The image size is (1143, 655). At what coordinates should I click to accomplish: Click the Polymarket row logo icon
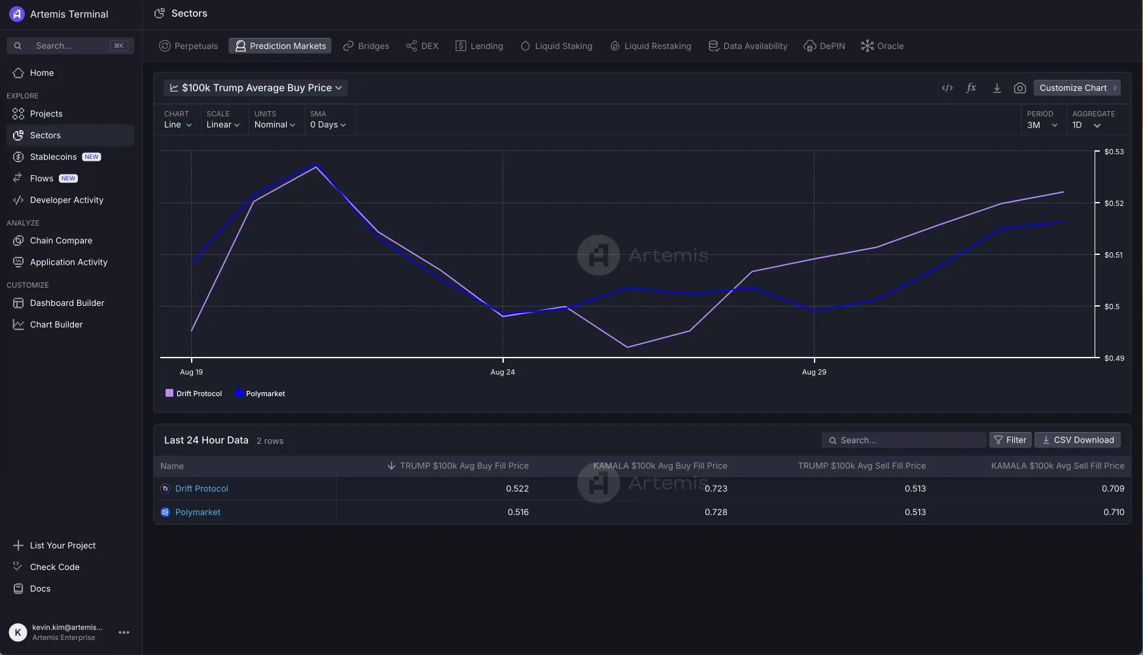(166, 512)
